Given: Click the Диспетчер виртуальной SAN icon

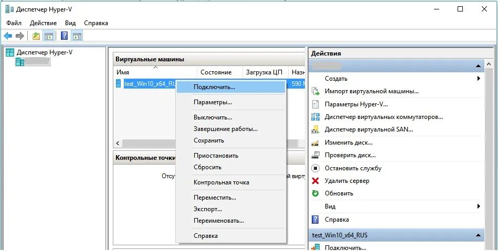Looking at the screenshot, I should click(x=315, y=129).
